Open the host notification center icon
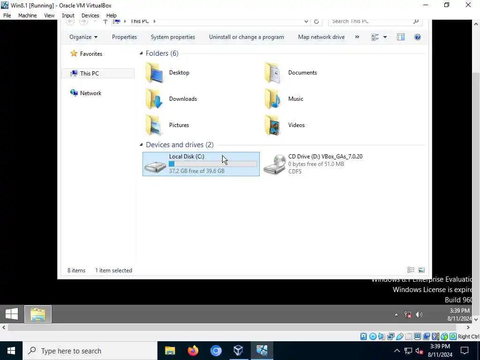This screenshot has height=360, width=480. pyautogui.click(x=465, y=351)
